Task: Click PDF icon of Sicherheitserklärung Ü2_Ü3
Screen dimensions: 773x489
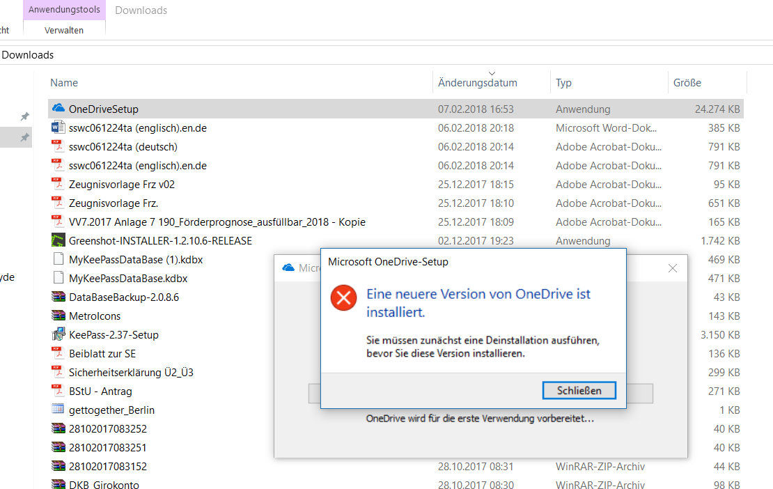Action: point(58,372)
